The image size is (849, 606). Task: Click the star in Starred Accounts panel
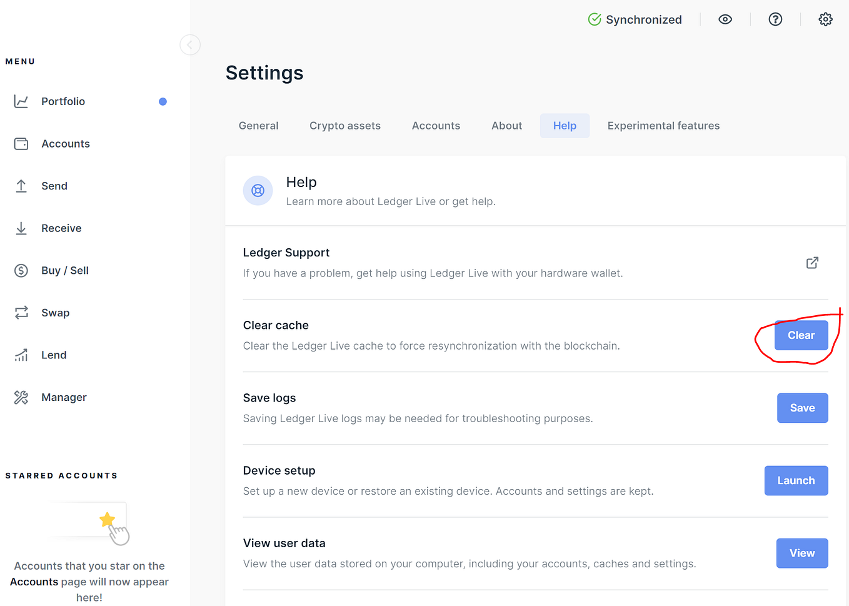point(107,519)
